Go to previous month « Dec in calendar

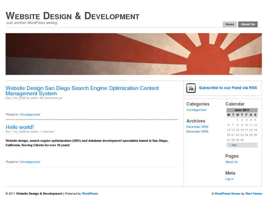tap(233, 145)
